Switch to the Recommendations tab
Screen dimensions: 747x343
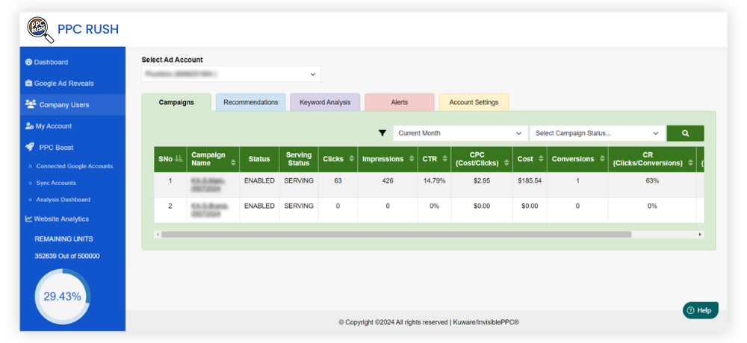click(x=250, y=102)
